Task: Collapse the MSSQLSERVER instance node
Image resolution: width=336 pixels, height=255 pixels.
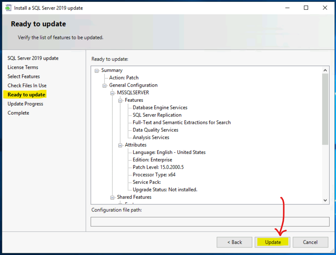Action: tap(112, 93)
